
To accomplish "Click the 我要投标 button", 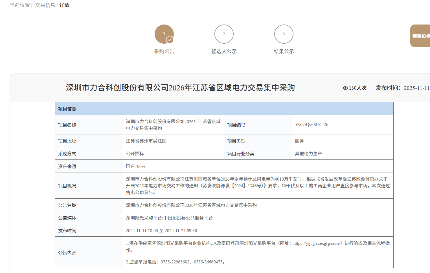I will 421,36.
